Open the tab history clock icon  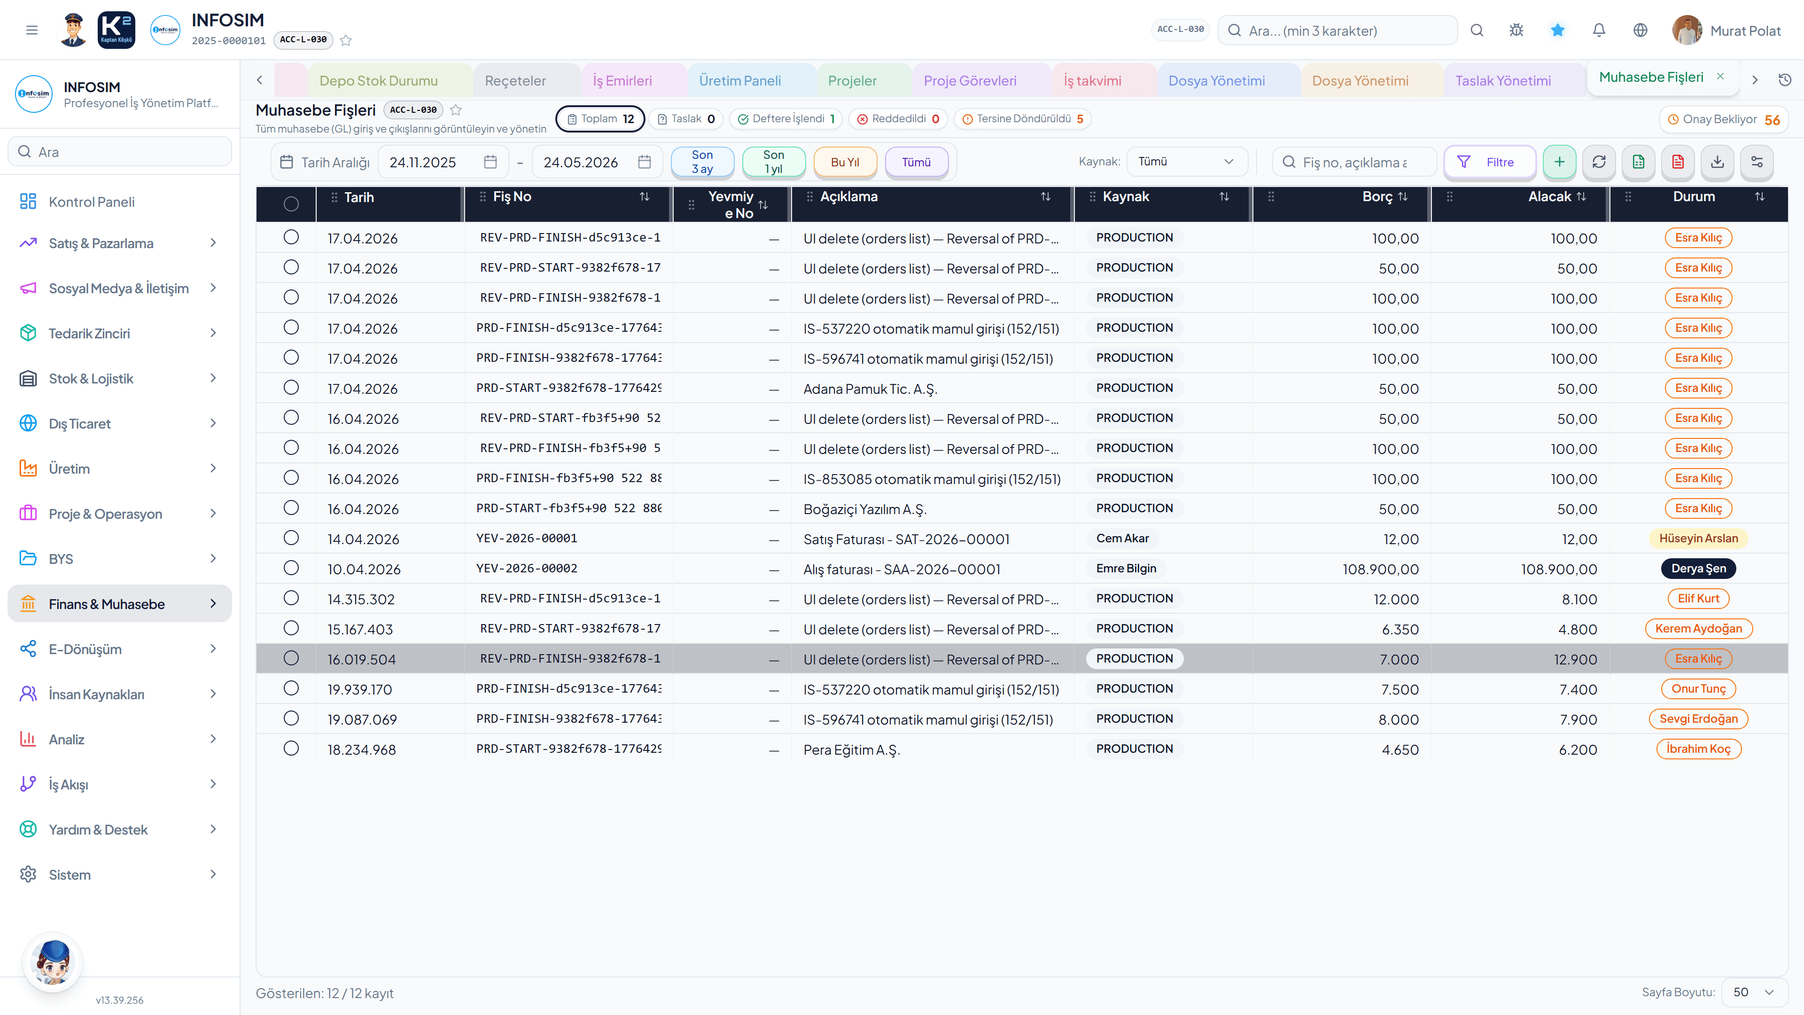point(1785,80)
